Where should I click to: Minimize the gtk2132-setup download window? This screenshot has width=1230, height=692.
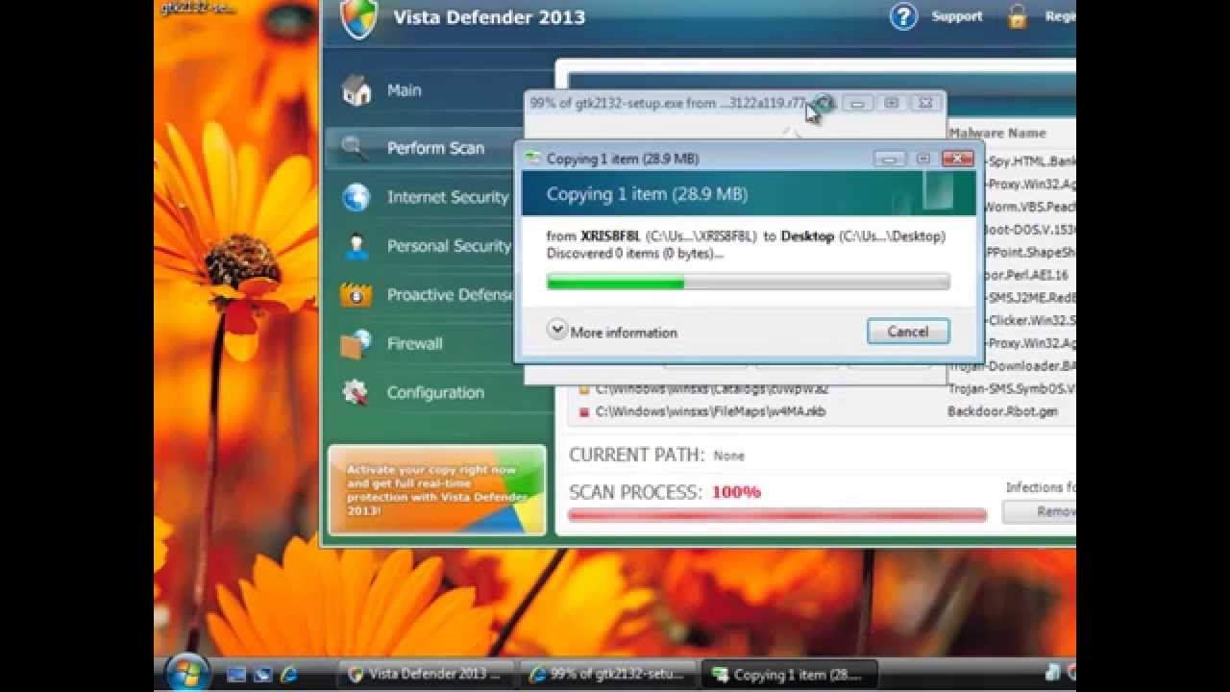tap(858, 103)
